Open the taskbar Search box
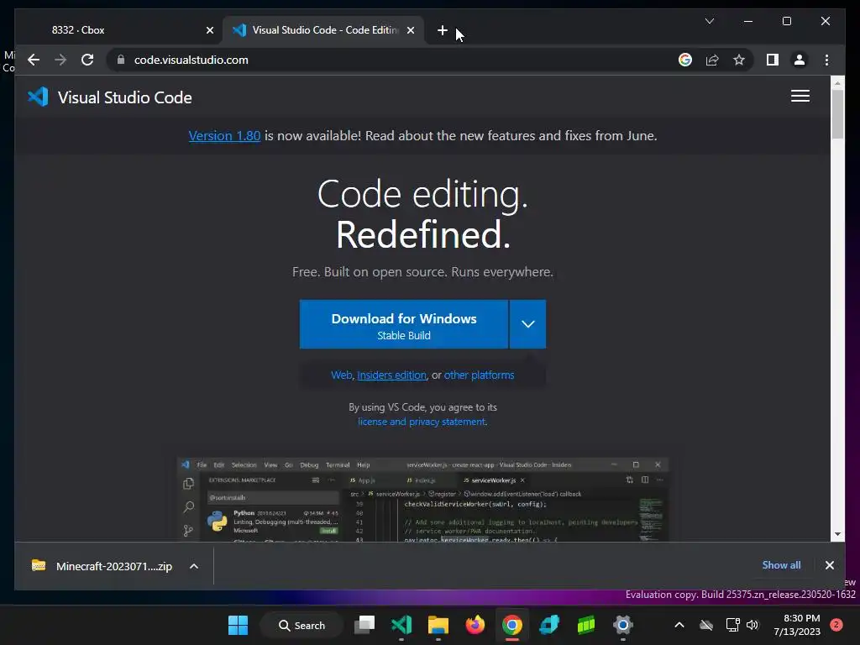The width and height of the screenshot is (860, 645). pyautogui.click(x=302, y=625)
